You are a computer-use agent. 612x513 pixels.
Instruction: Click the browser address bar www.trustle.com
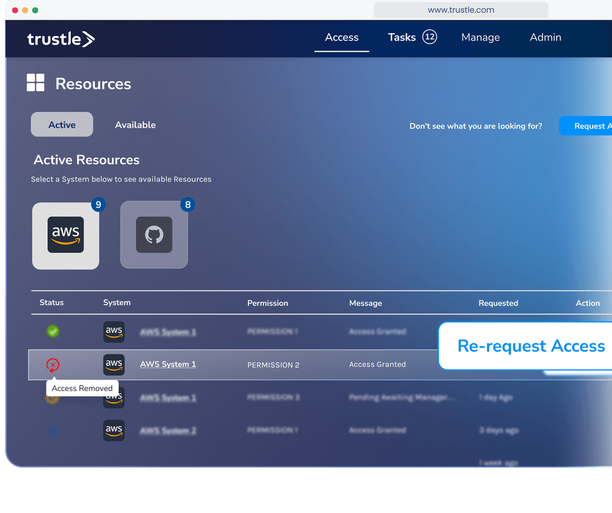(x=461, y=10)
